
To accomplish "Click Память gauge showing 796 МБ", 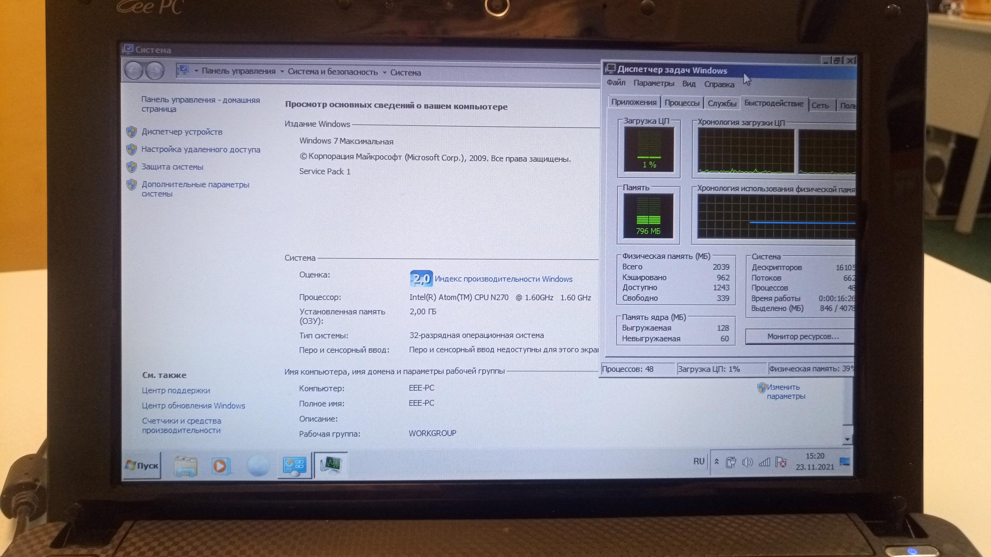I will click(x=649, y=216).
